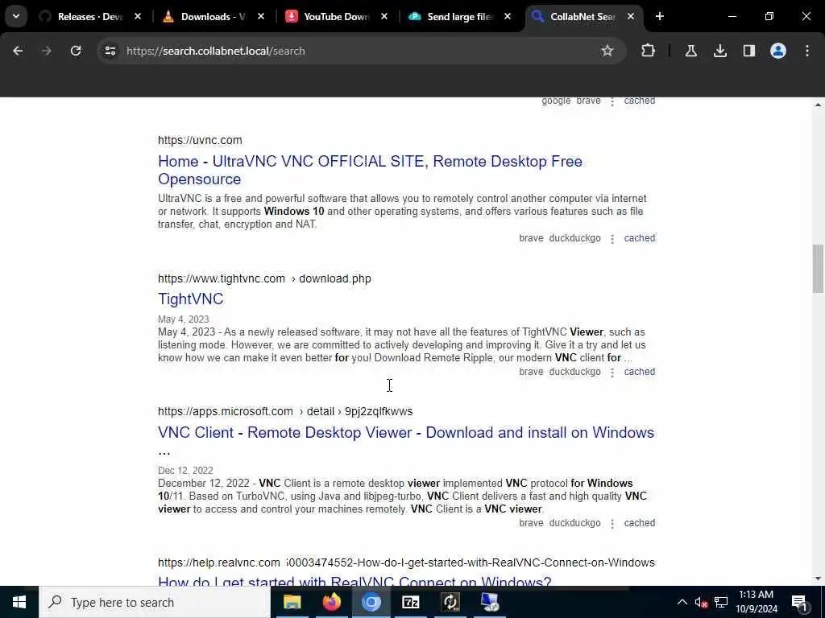The image size is (825, 618).
Task: Click the forward navigation arrow
Action: coord(47,51)
